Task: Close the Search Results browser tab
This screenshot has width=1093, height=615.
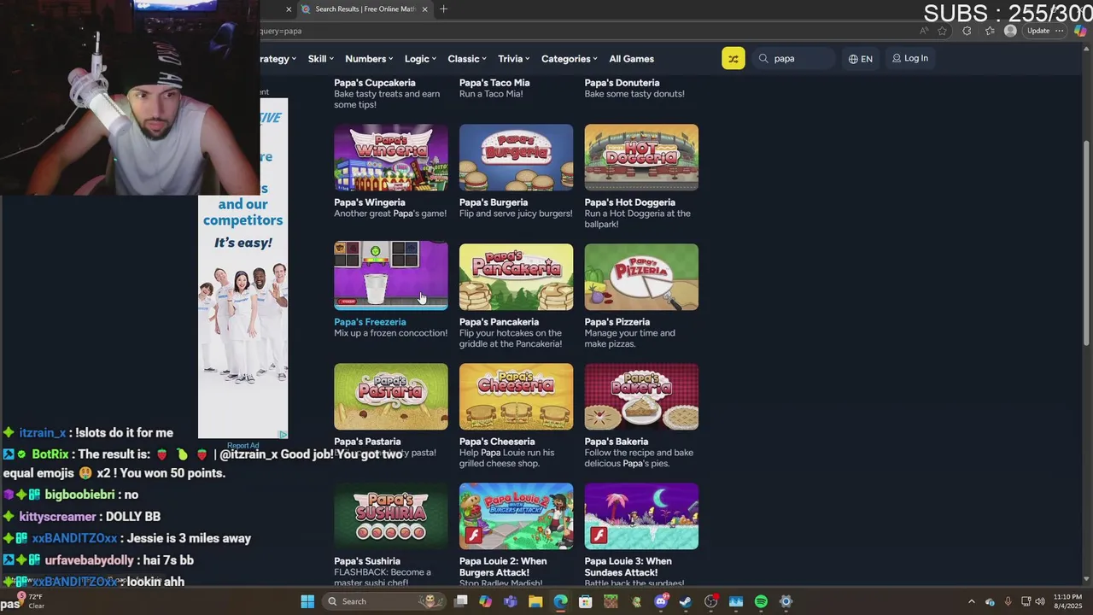Action: [x=424, y=9]
